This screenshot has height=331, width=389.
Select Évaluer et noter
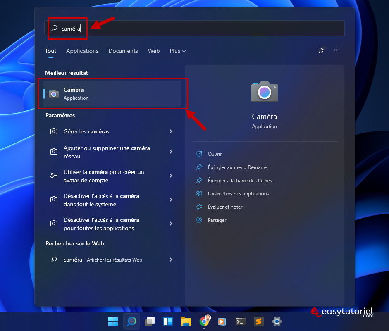click(225, 207)
